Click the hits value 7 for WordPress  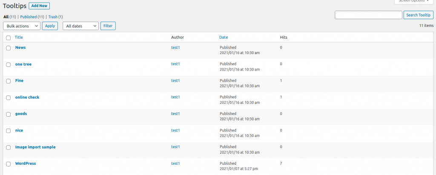[281, 164]
